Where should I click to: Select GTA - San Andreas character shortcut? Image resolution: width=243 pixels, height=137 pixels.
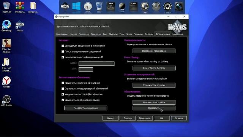6,46
